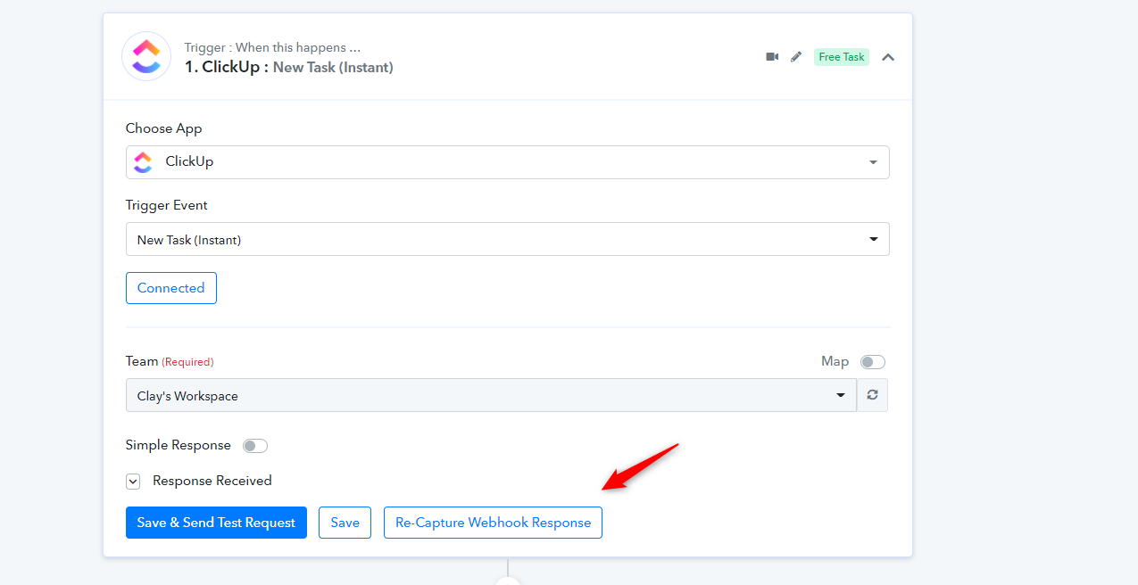Click 'Trigger : When this happens ...' text
Screen dimensions: 1138x585
[272, 47]
